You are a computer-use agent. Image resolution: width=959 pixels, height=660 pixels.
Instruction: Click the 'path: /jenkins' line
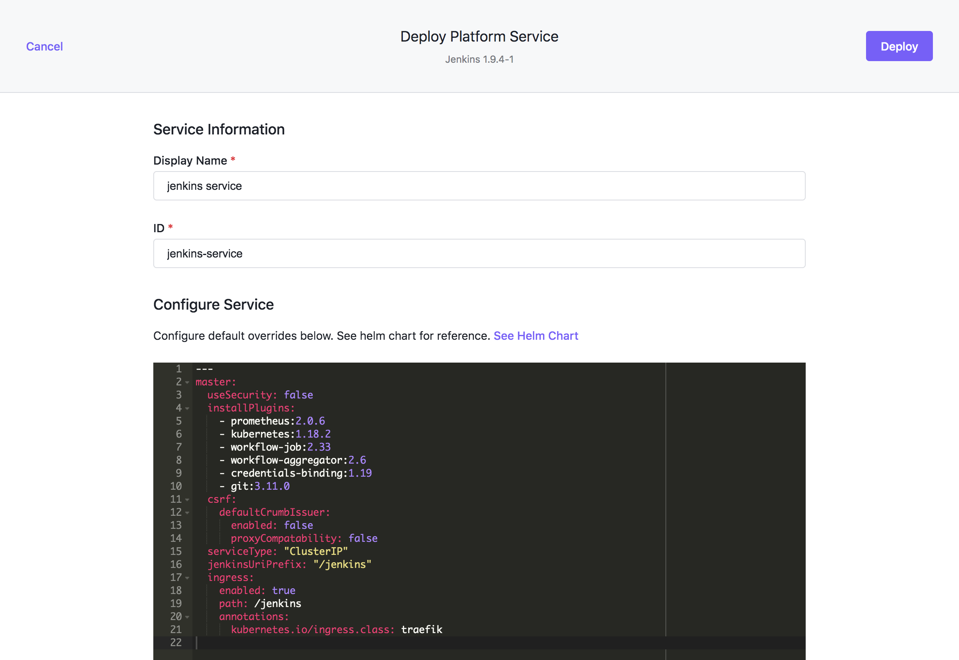tap(260, 603)
